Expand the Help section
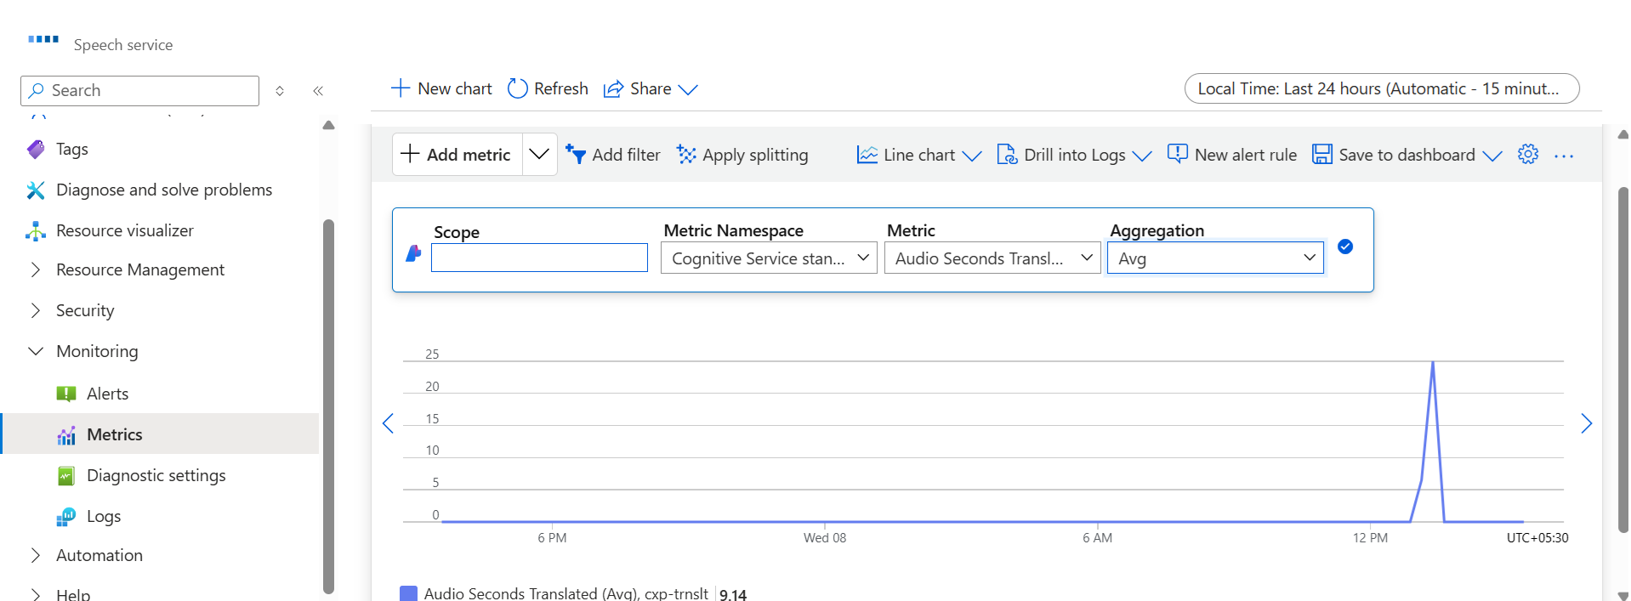Image resolution: width=1631 pixels, height=601 pixels. pyautogui.click(x=36, y=594)
